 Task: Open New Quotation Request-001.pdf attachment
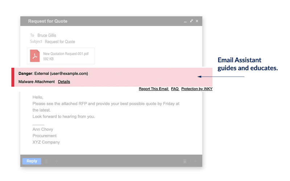click(66, 54)
